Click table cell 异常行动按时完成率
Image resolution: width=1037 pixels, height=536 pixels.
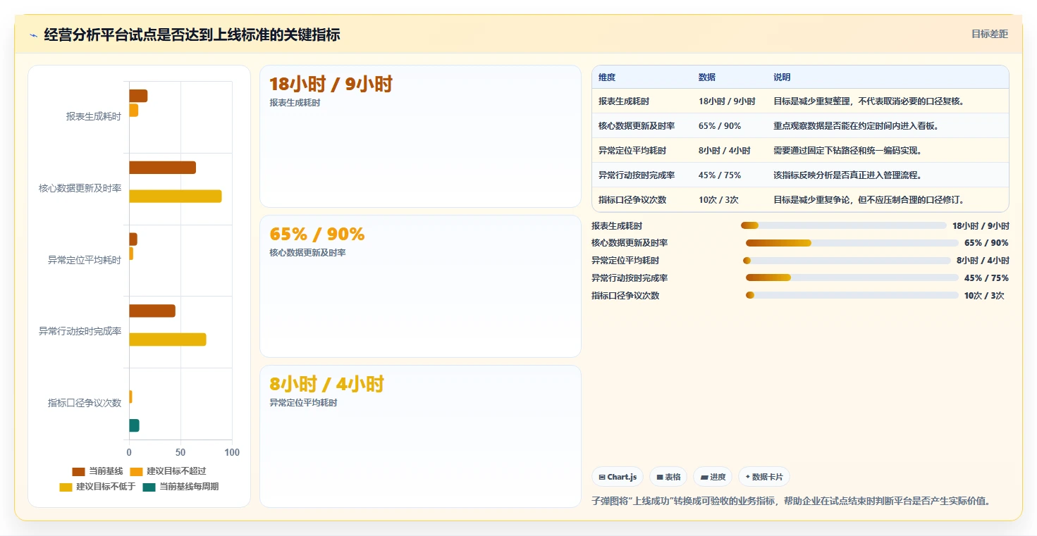[637, 175]
